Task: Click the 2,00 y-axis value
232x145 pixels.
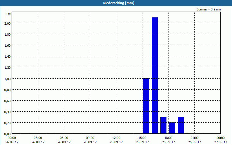Action: [x=8, y=23]
